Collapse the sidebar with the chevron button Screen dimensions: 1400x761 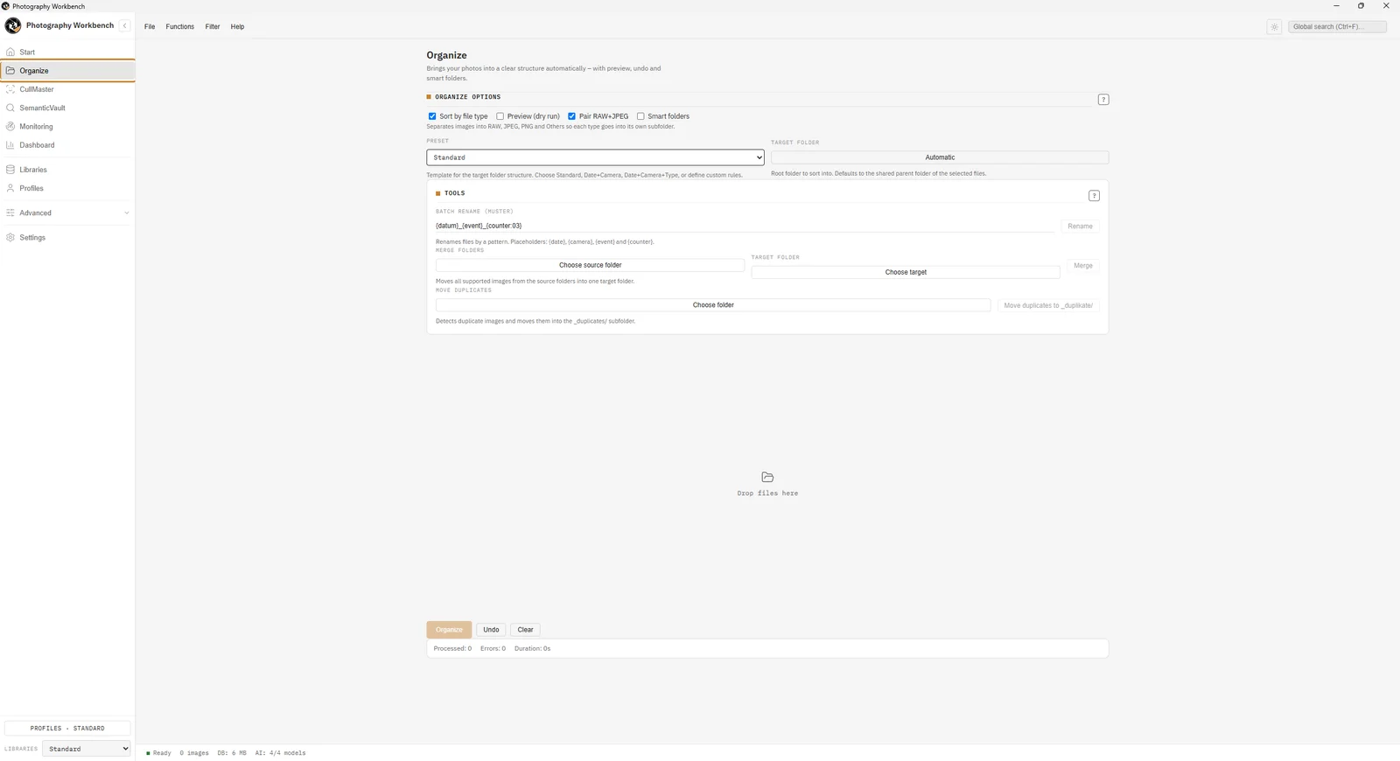125,25
